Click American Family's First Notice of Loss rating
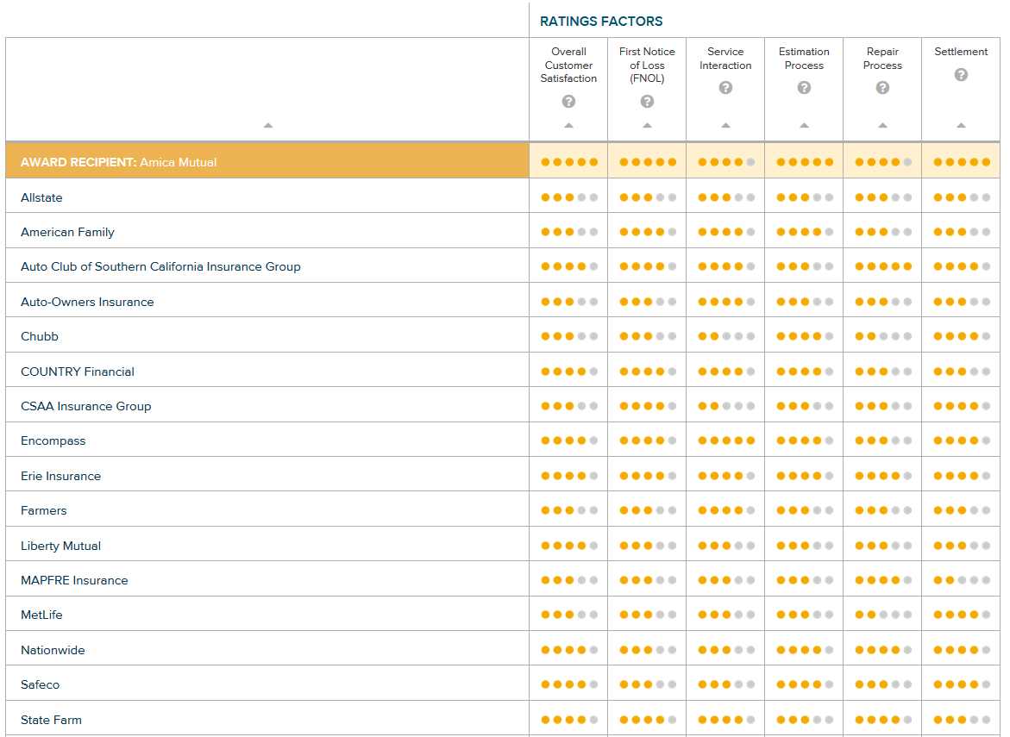1010x737 pixels. point(648,232)
